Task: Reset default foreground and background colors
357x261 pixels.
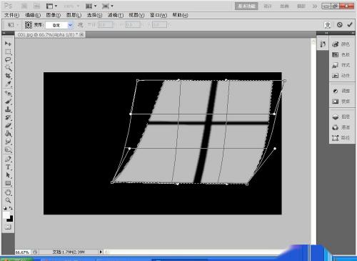Action: tap(5, 208)
